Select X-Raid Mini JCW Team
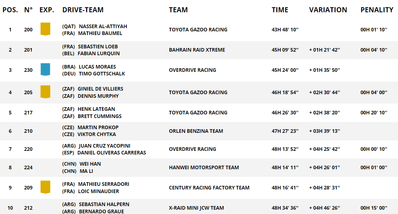Screen dimensions: 398x214 [x=196, y=208]
